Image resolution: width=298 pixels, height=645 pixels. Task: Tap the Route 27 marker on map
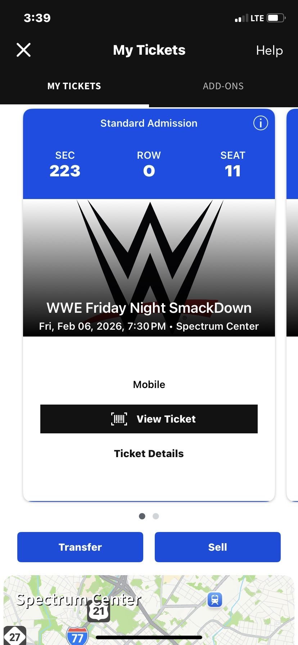click(x=15, y=636)
